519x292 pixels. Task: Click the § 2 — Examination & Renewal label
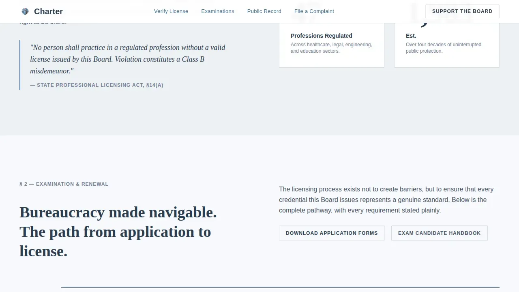point(64,184)
